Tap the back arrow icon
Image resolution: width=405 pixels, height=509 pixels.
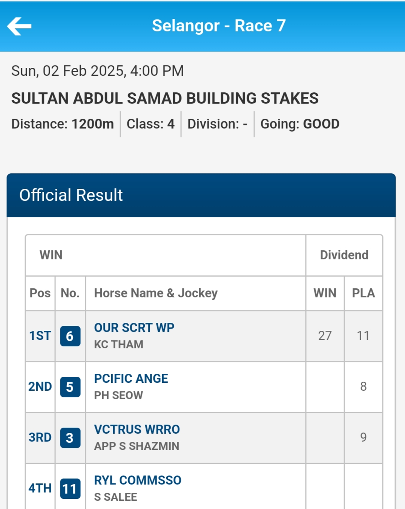click(x=19, y=26)
